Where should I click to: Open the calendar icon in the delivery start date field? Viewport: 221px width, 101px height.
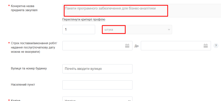click(x=127, y=46)
